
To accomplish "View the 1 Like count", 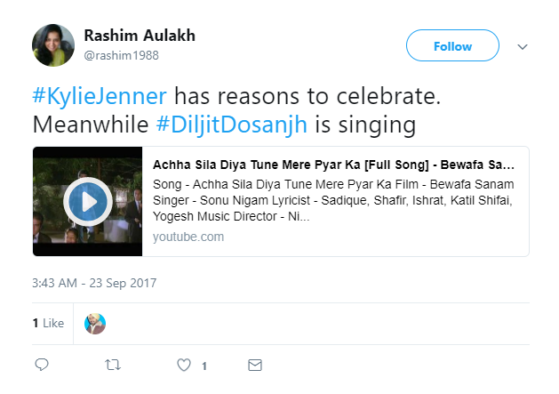I will coord(48,323).
